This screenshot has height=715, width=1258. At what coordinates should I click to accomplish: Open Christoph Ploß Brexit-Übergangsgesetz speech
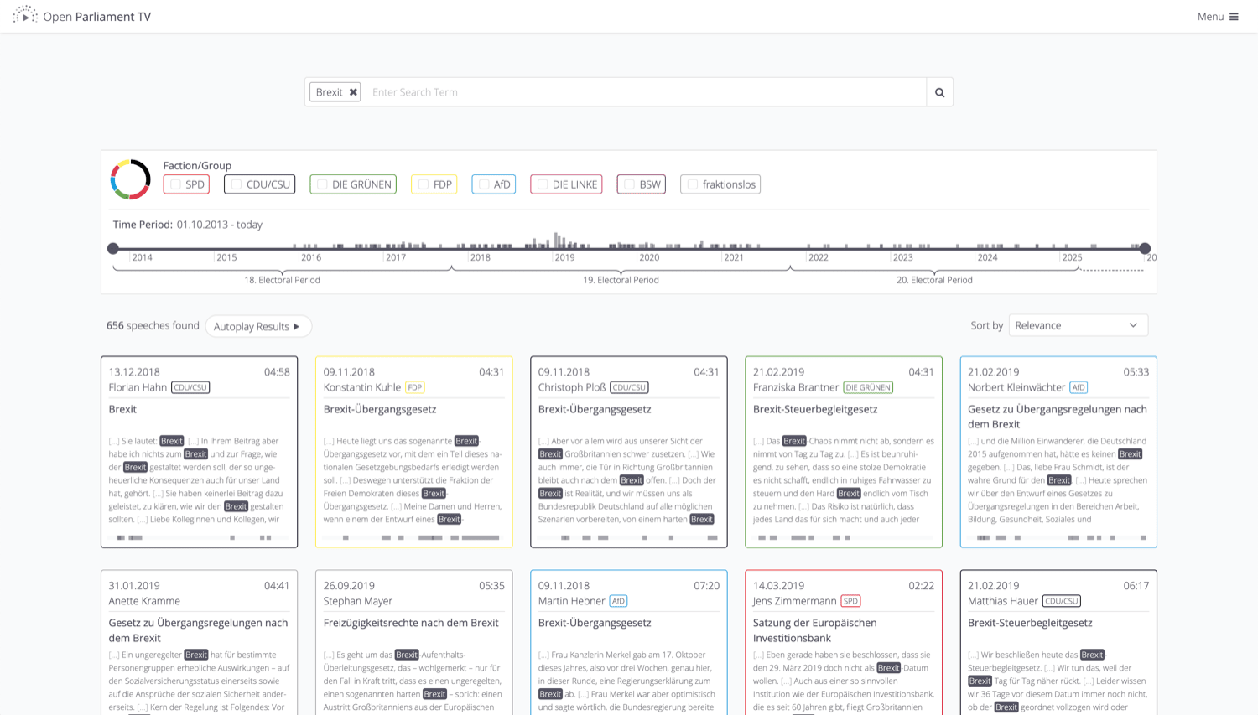coord(594,409)
